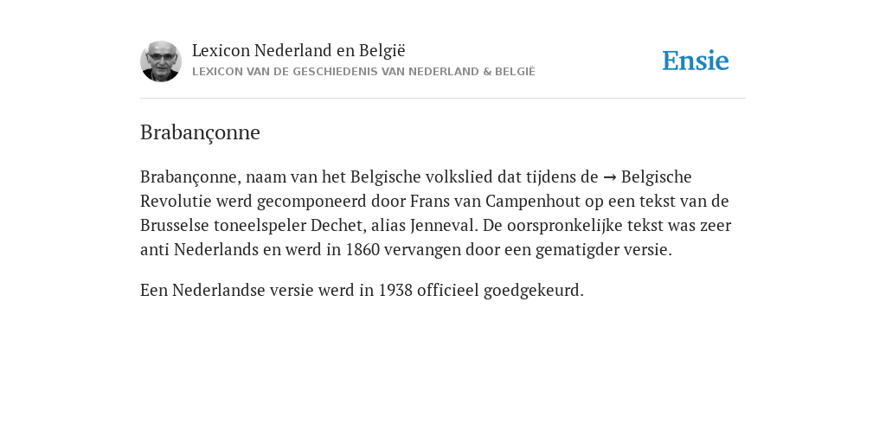Click the author avatar photo
Viewport: 886px width, 443px height.
(161, 61)
